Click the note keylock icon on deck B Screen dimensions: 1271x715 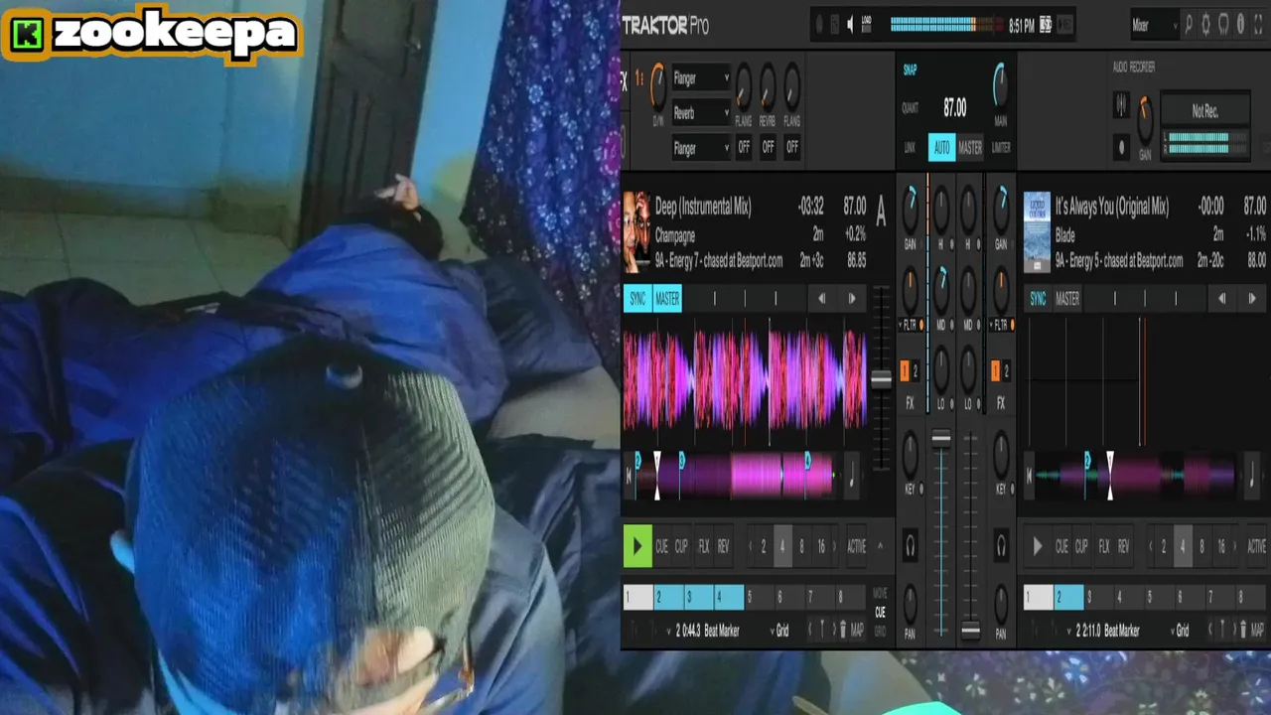1252,475
